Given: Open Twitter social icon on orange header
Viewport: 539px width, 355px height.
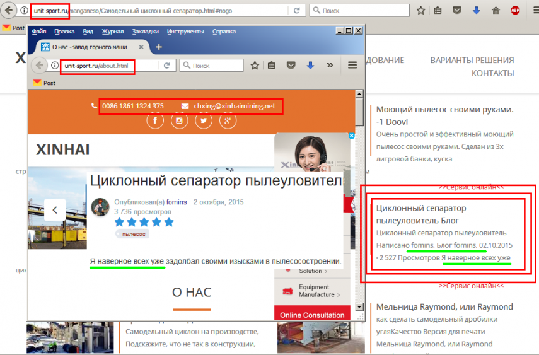Looking at the screenshot, I should click(x=204, y=120).
